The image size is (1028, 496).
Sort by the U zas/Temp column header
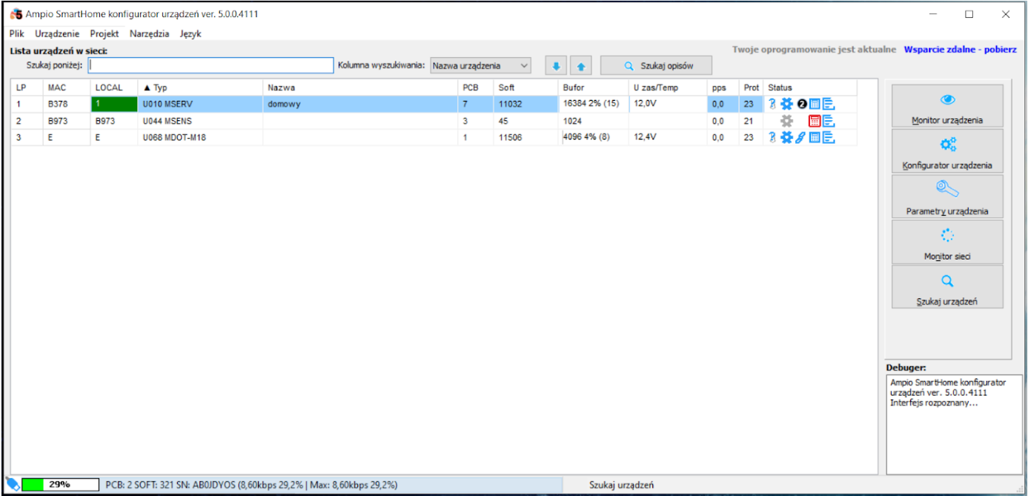click(x=668, y=87)
